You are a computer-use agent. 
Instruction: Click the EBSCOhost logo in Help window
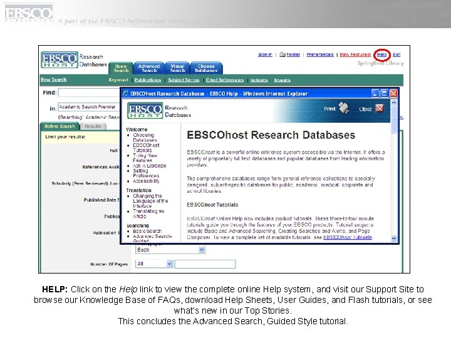[x=145, y=110]
